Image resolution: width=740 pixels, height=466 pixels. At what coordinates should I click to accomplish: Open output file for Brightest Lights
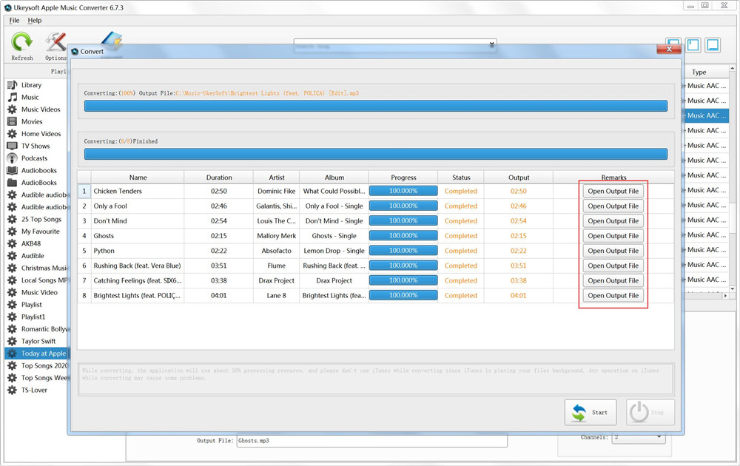pyautogui.click(x=613, y=296)
